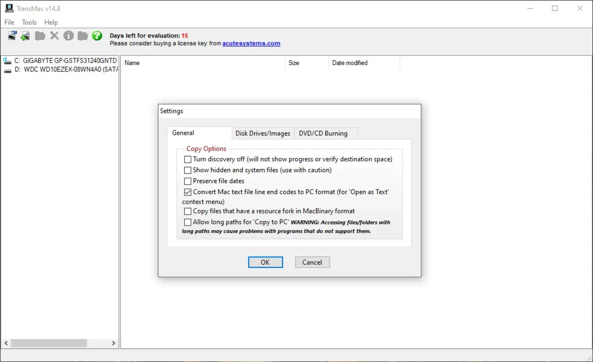Open the Tools menu
This screenshot has width=593, height=362.
pos(29,22)
